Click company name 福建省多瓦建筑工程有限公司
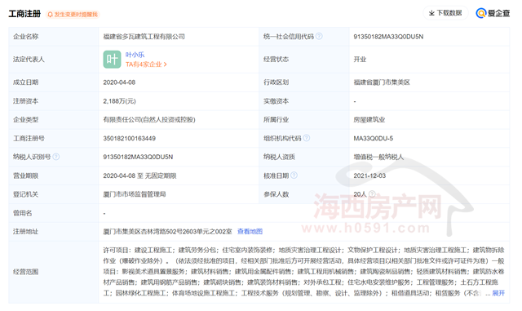Image resolution: width=522 pixels, height=311 pixels. point(144,37)
